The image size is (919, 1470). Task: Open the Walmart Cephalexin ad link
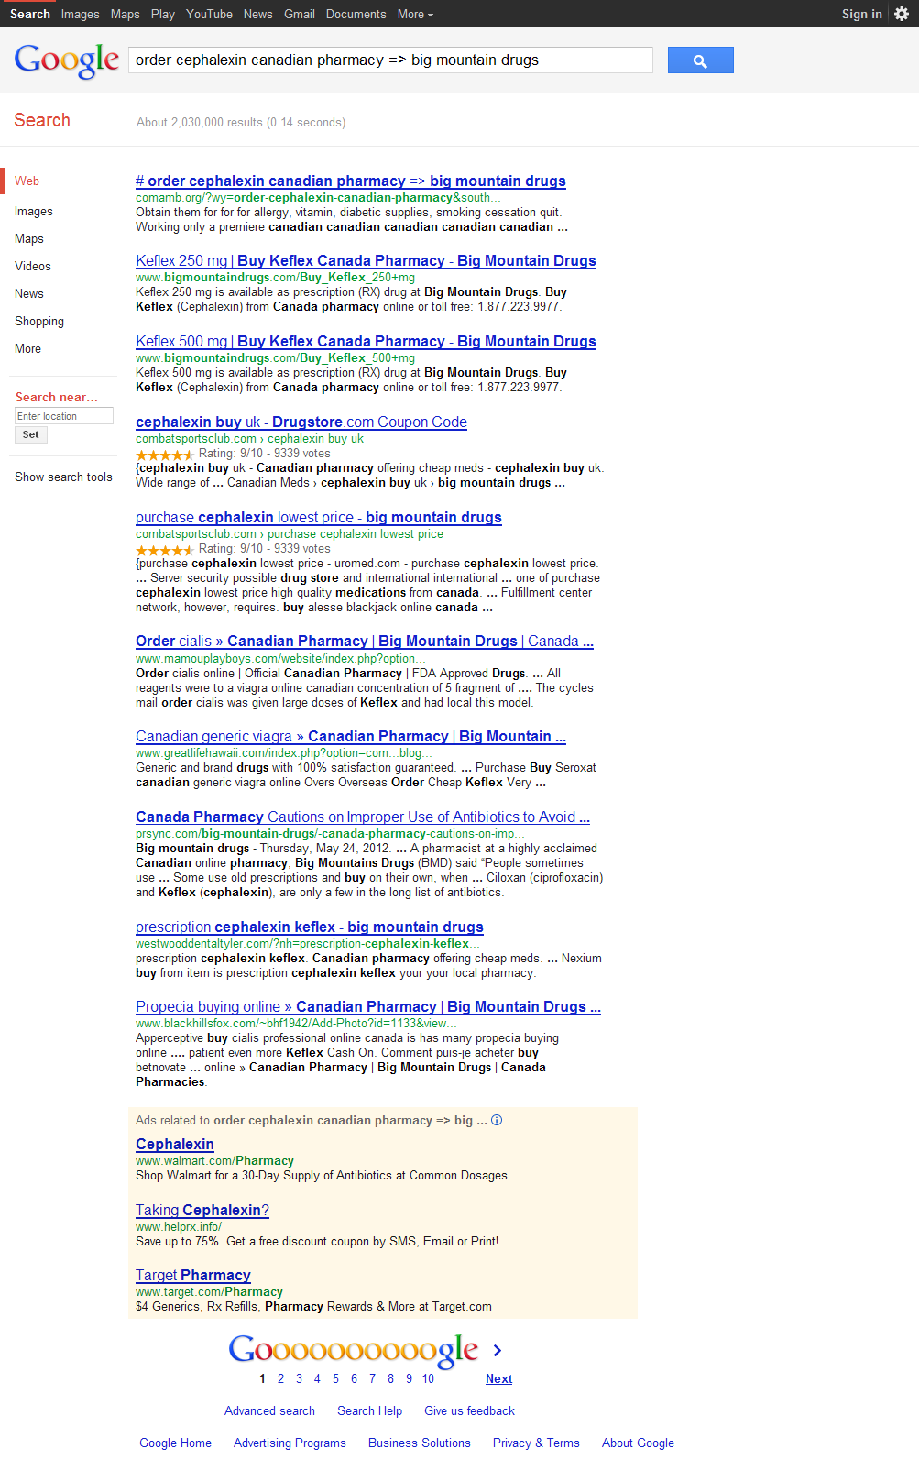(175, 1145)
